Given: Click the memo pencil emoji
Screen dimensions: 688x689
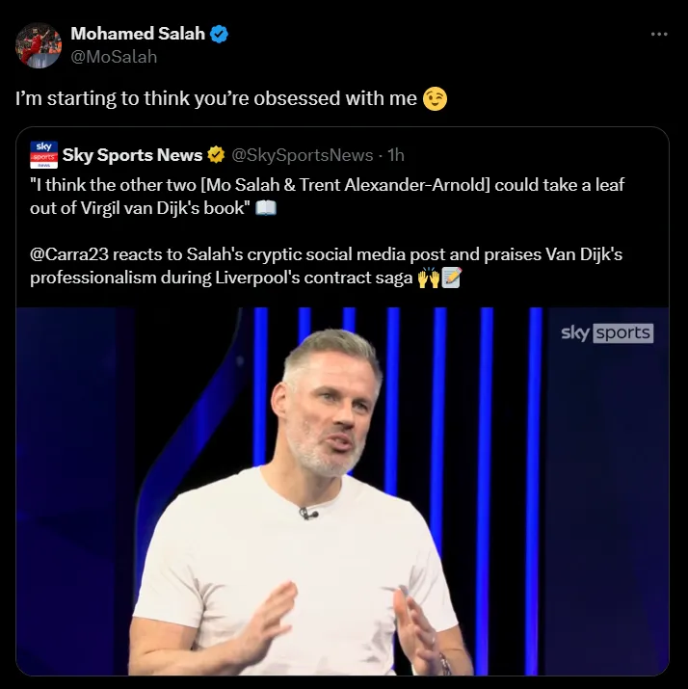Looking at the screenshot, I should [x=451, y=278].
